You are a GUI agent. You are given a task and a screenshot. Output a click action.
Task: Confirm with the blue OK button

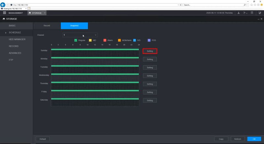point(254,139)
